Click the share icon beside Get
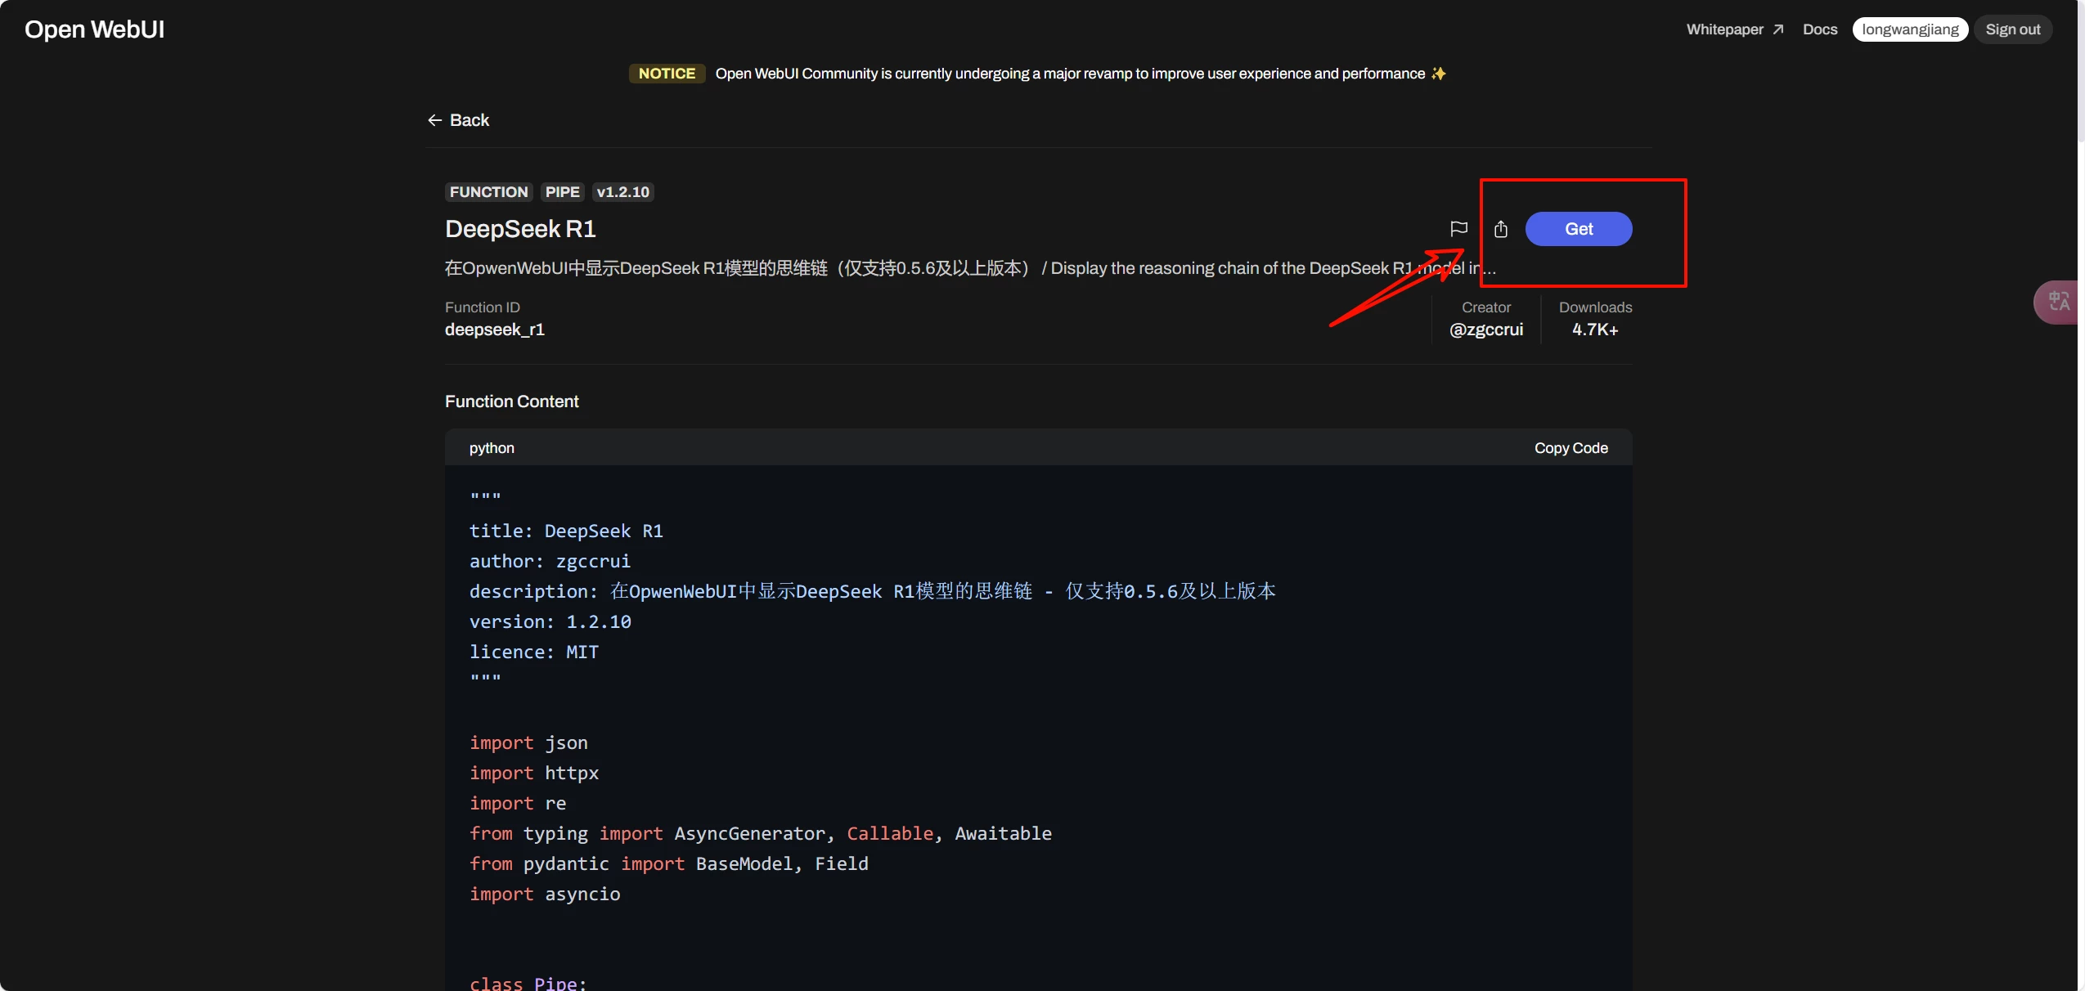The width and height of the screenshot is (2085, 991). [1500, 229]
